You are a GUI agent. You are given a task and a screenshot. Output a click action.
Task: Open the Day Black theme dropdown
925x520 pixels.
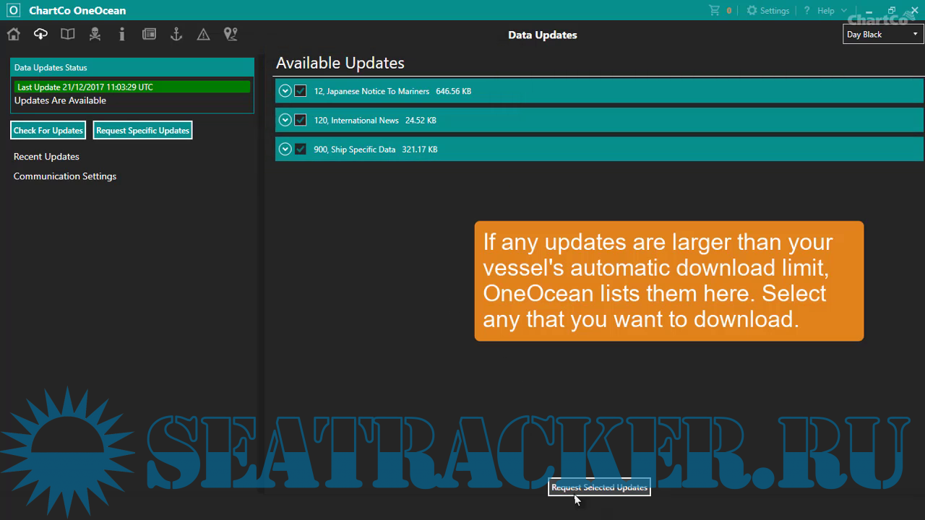pos(882,35)
